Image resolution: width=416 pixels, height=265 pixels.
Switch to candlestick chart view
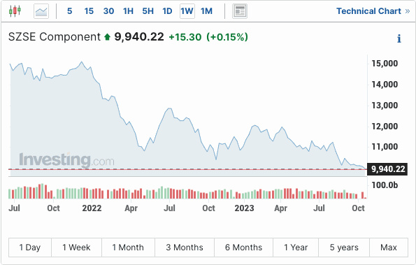coord(15,11)
